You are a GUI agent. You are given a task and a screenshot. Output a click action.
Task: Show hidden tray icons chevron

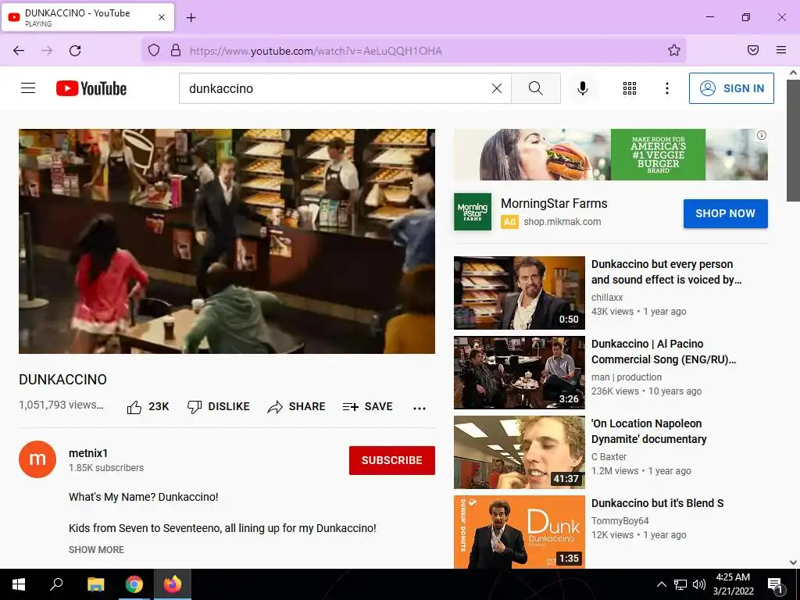tap(661, 584)
